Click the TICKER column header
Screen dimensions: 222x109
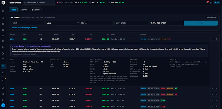(x=12, y=34)
